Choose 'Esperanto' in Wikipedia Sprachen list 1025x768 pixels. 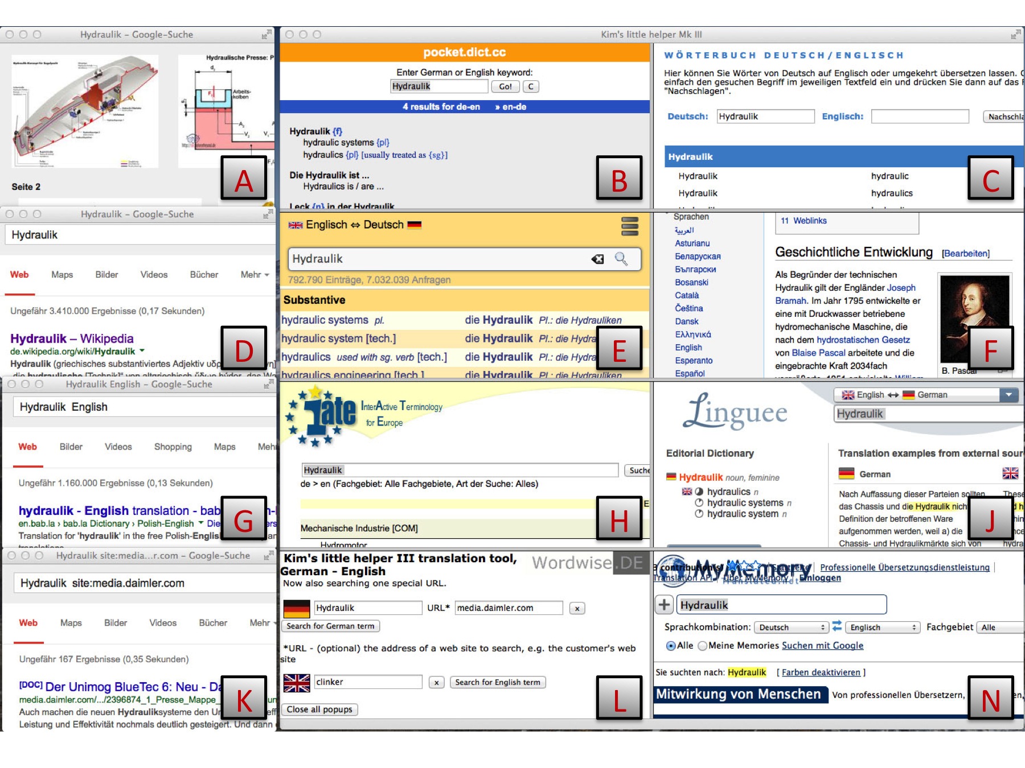pos(694,361)
